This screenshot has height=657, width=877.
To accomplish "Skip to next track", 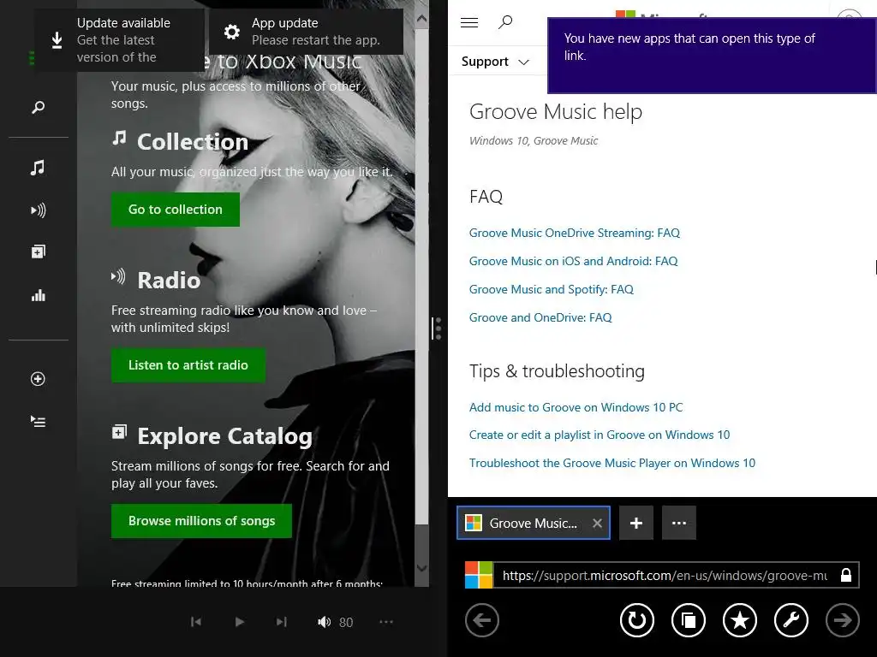I will [x=281, y=622].
